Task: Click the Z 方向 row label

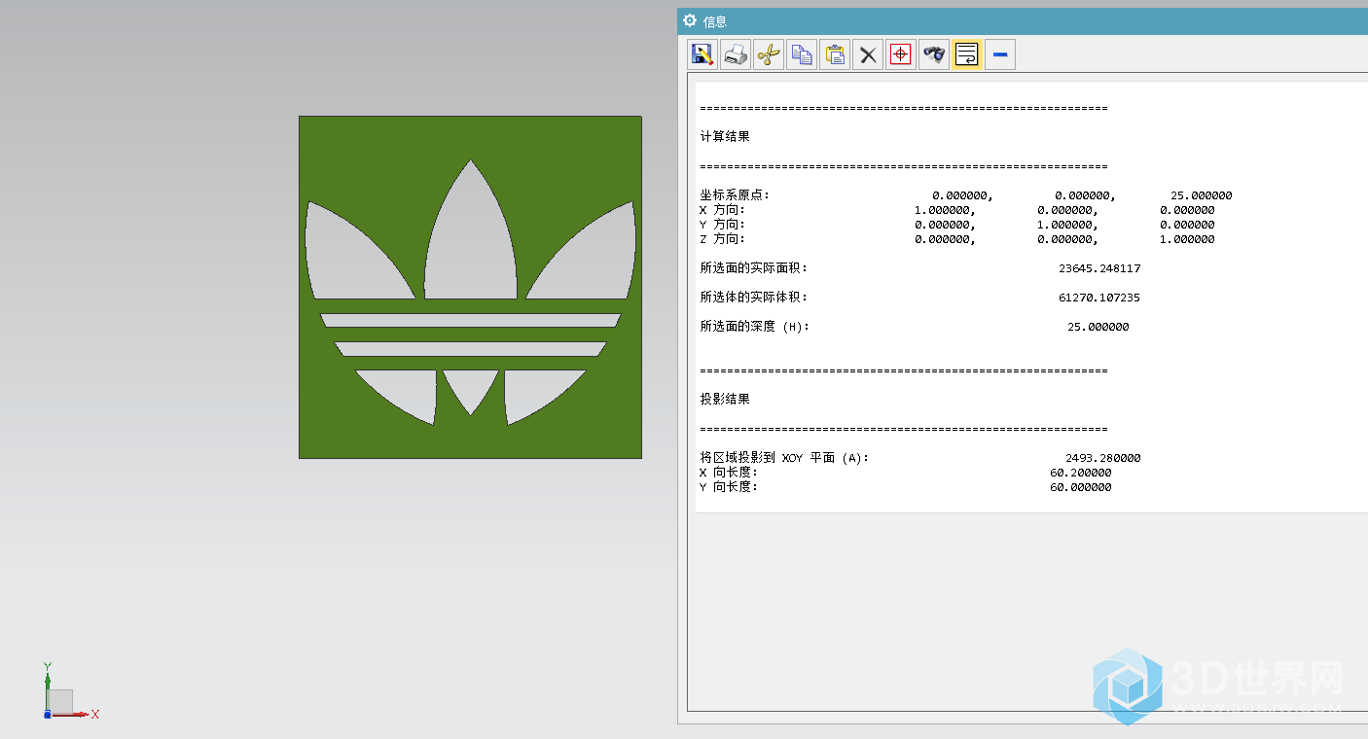Action: (x=722, y=239)
